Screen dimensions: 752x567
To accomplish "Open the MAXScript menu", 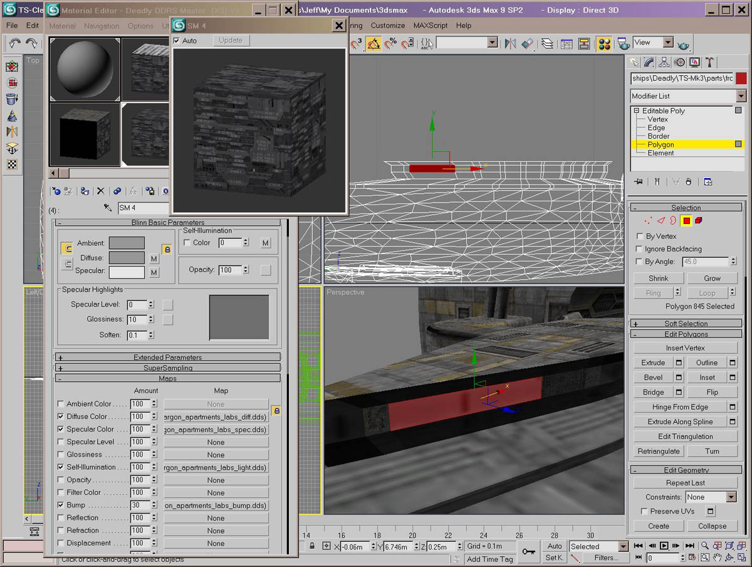I will tap(430, 26).
